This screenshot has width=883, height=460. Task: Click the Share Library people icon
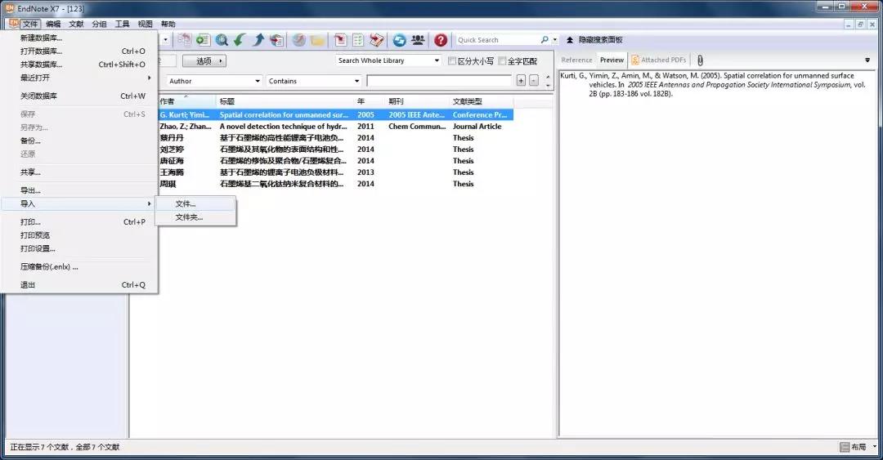tap(418, 39)
